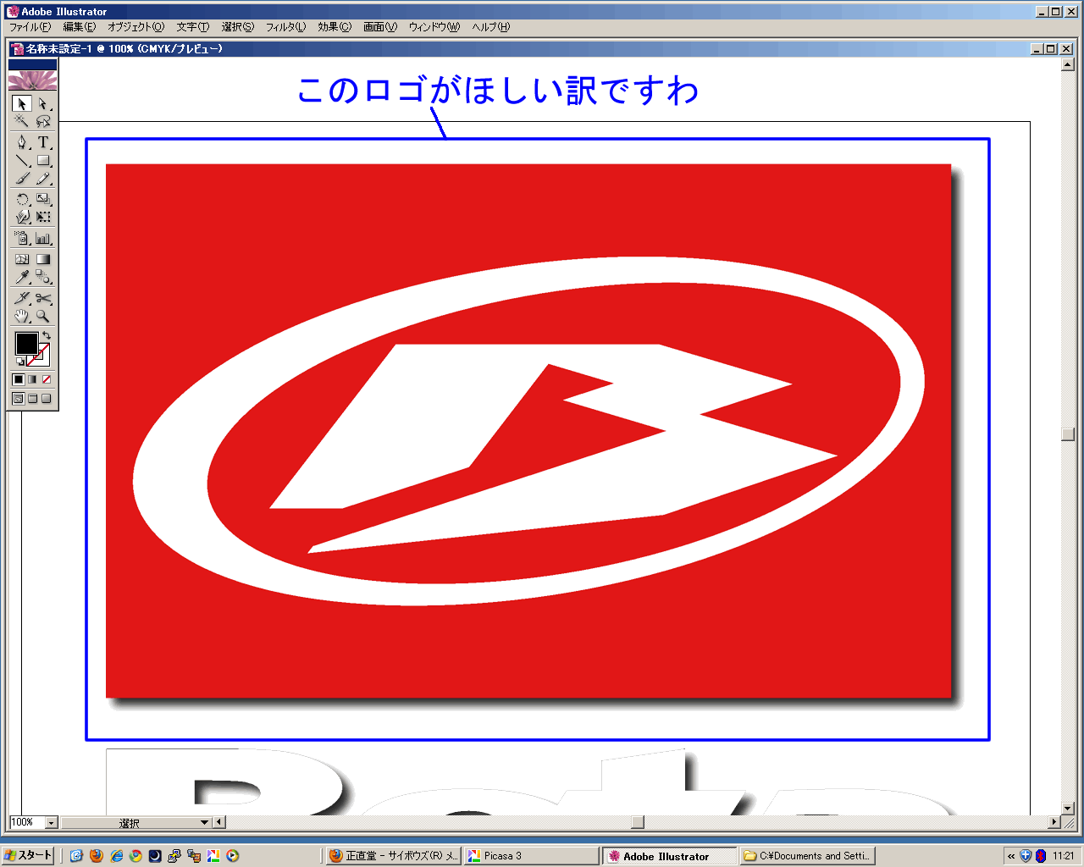Image resolution: width=1084 pixels, height=867 pixels.
Task: Open the ウィンドウ (Window) menu
Action: tap(434, 27)
